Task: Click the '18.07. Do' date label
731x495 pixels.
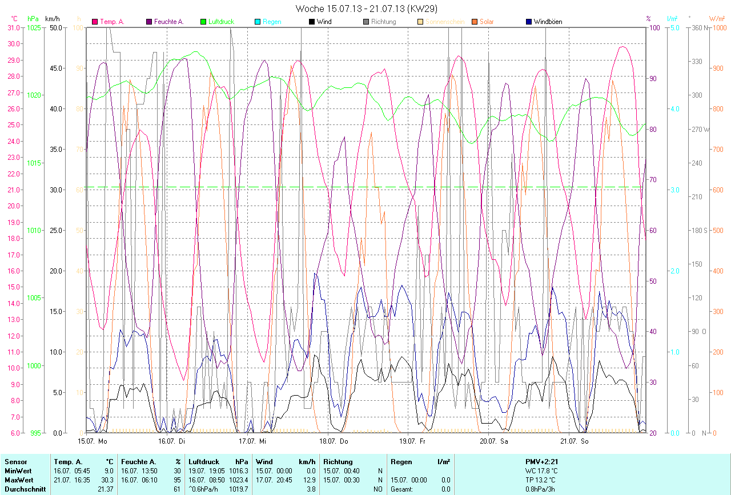Action: [334, 441]
